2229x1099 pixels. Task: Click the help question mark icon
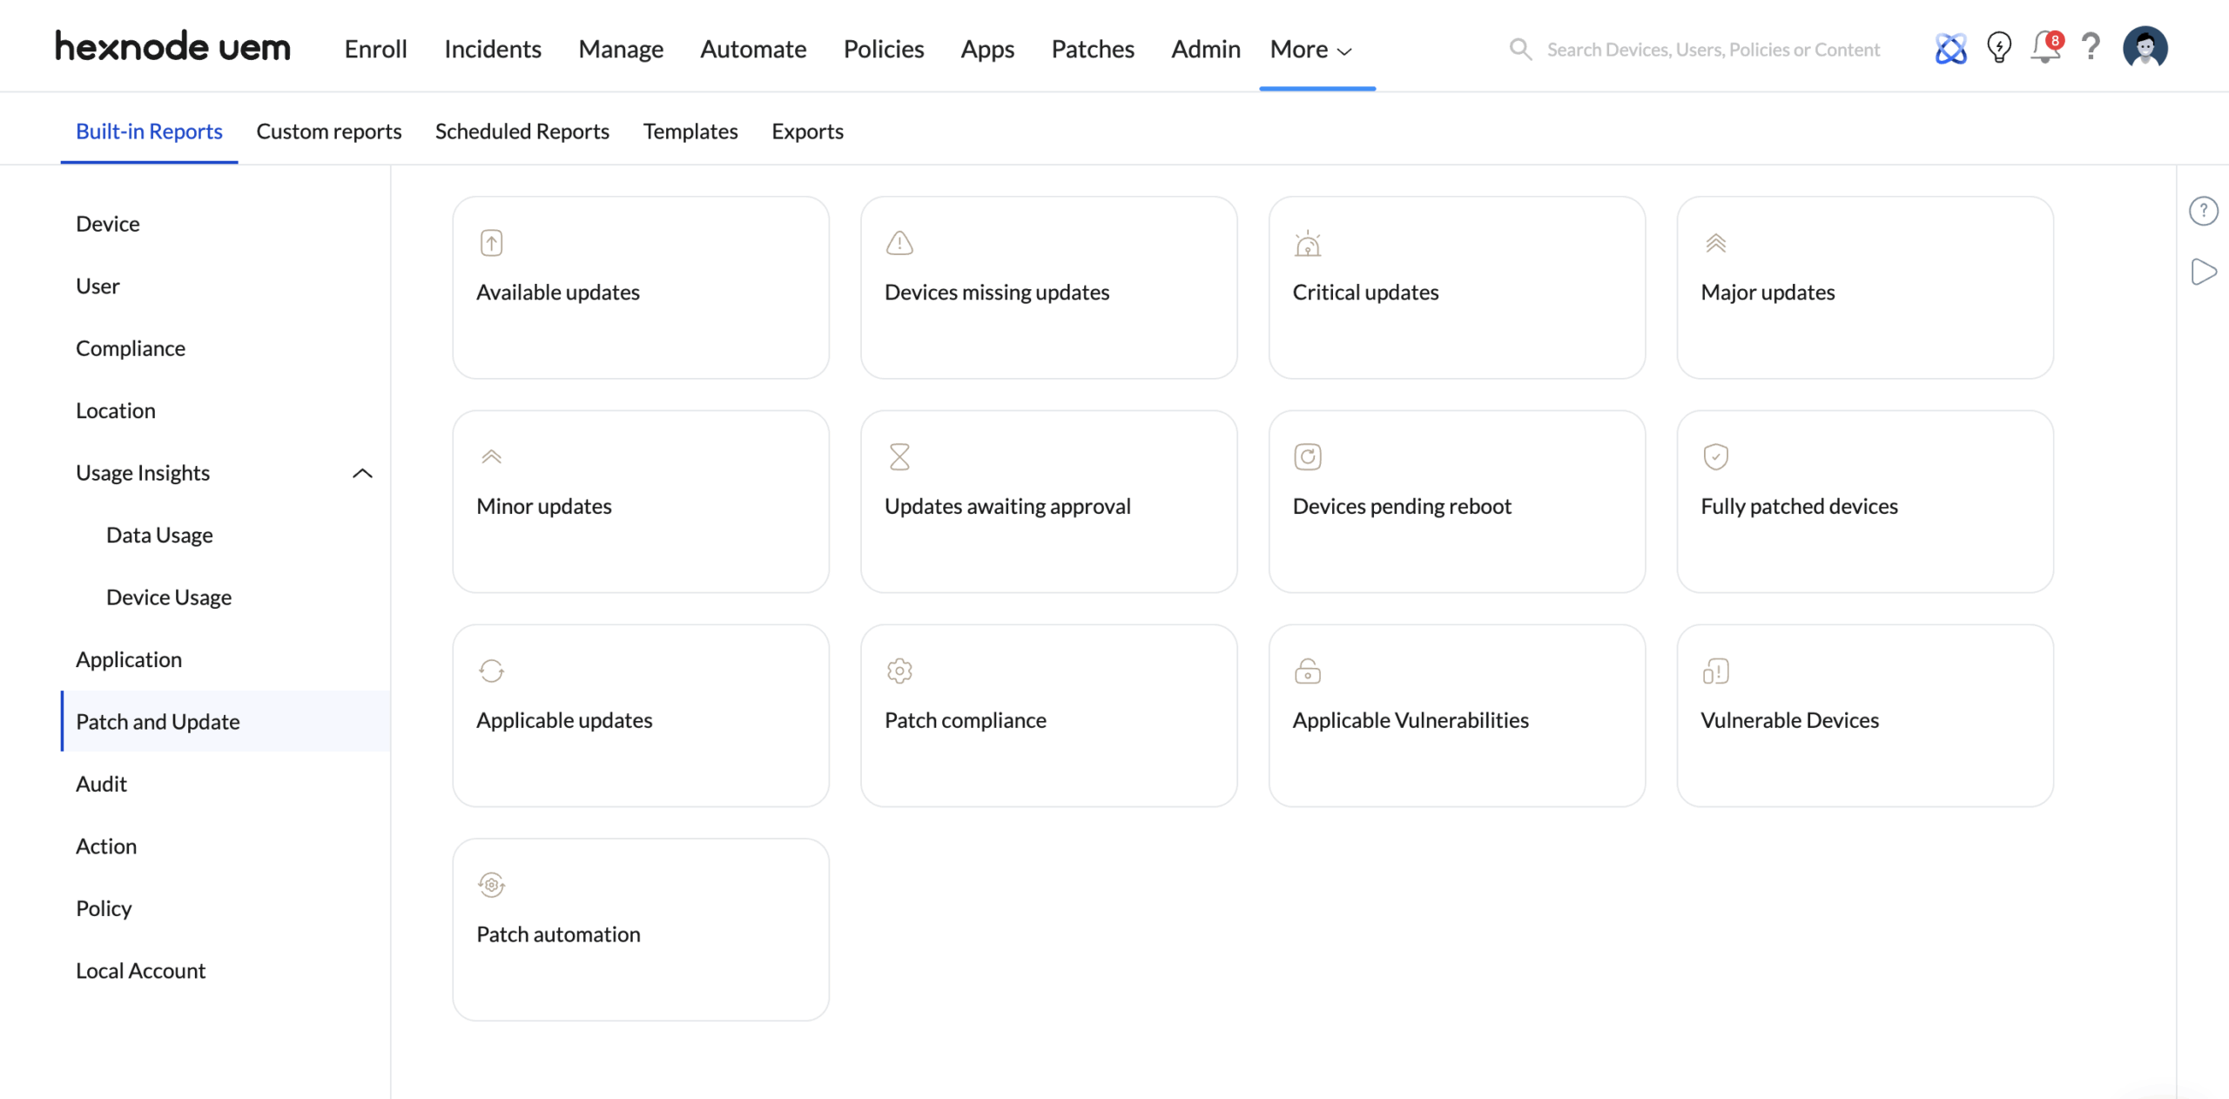[2091, 48]
